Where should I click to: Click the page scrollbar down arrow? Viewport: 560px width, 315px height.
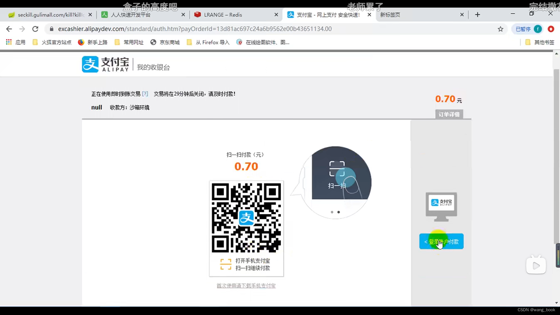click(556, 303)
